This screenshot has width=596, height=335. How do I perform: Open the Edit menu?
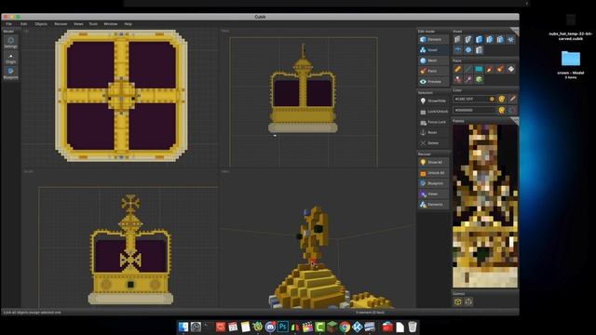(x=23, y=24)
